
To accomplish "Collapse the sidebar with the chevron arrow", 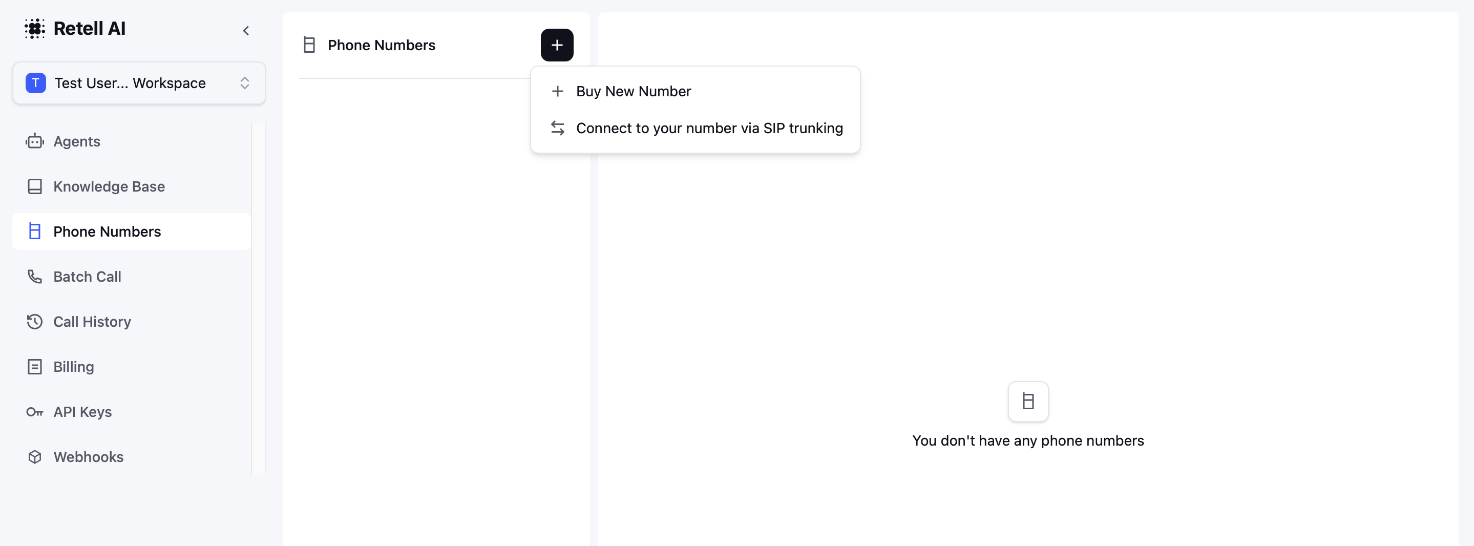I will click(246, 31).
